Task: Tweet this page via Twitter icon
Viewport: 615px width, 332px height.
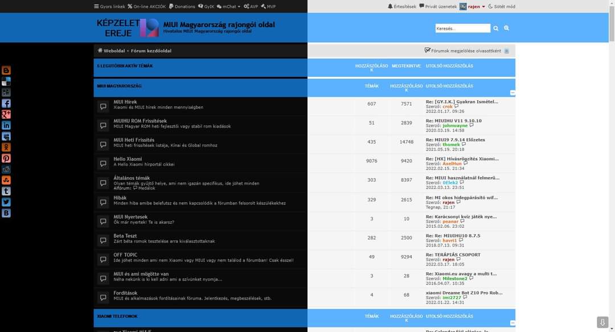Action: click(6, 202)
